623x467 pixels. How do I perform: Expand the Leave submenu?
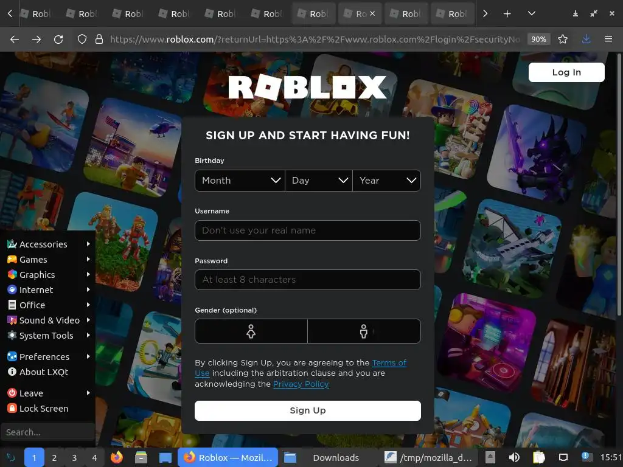point(47,393)
